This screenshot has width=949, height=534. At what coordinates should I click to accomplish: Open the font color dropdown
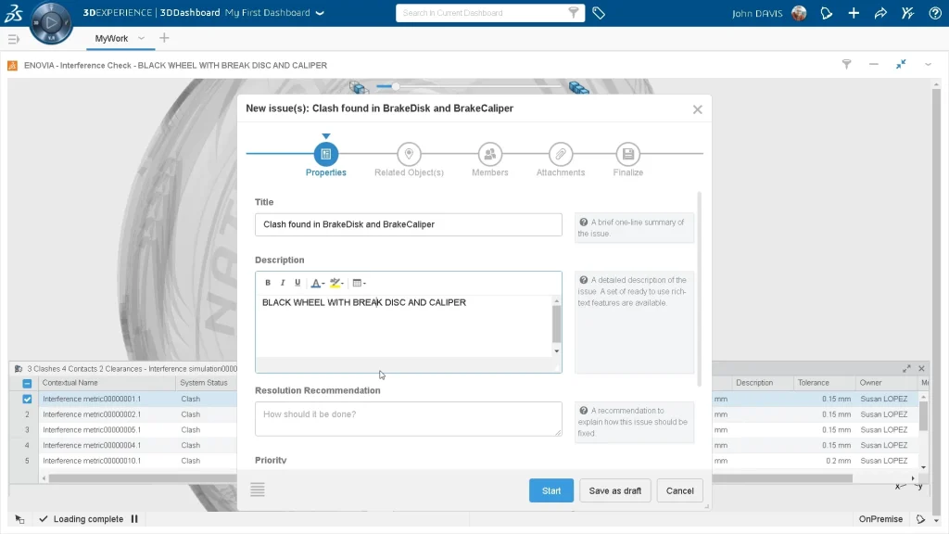[x=317, y=283]
